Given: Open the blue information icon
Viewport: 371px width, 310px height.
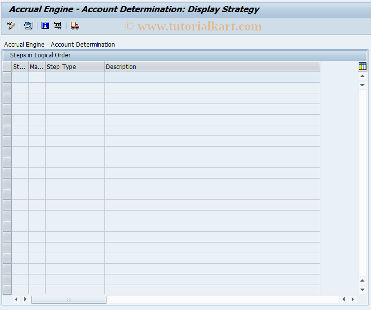Looking at the screenshot, I should tap(45, 25).
